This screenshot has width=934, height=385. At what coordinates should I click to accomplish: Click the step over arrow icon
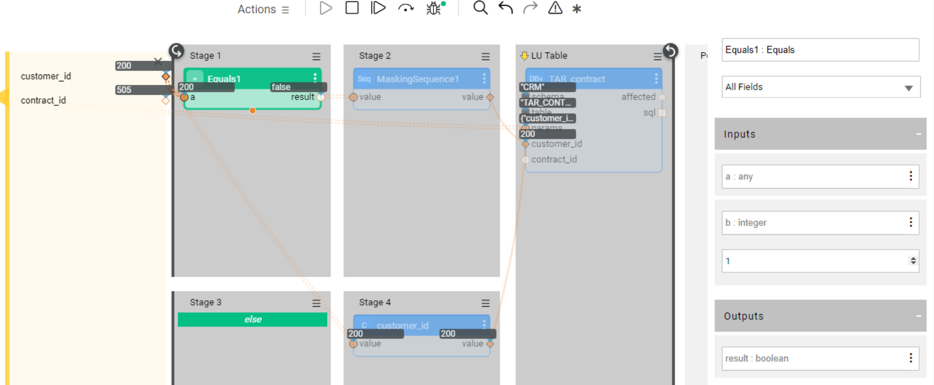click(x=406, y=9)
